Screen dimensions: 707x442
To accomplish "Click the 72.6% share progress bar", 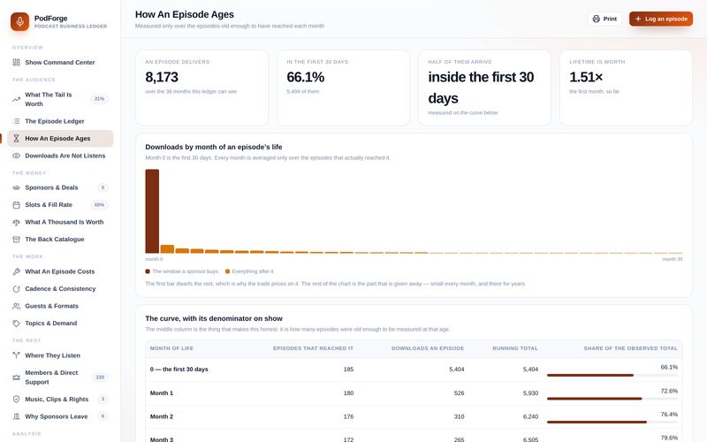I will [612, 399].
